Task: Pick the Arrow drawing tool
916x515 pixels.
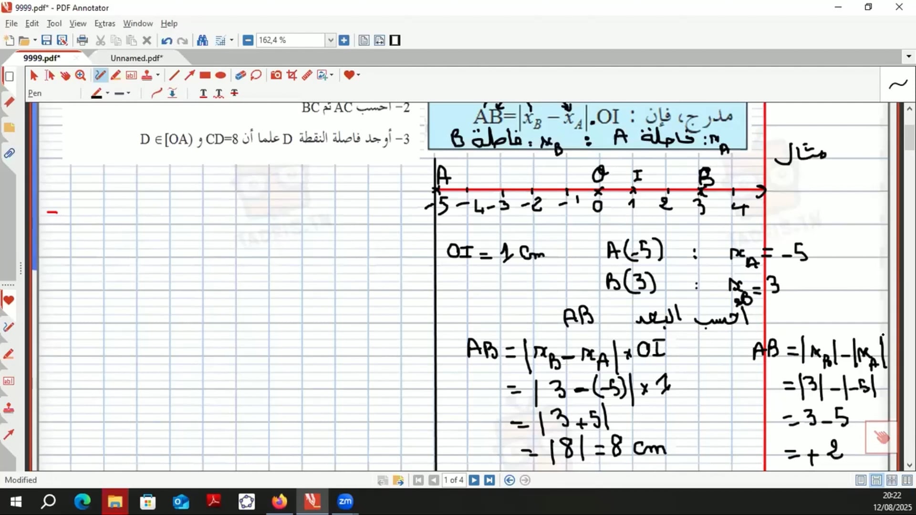Action: [189, 75]
